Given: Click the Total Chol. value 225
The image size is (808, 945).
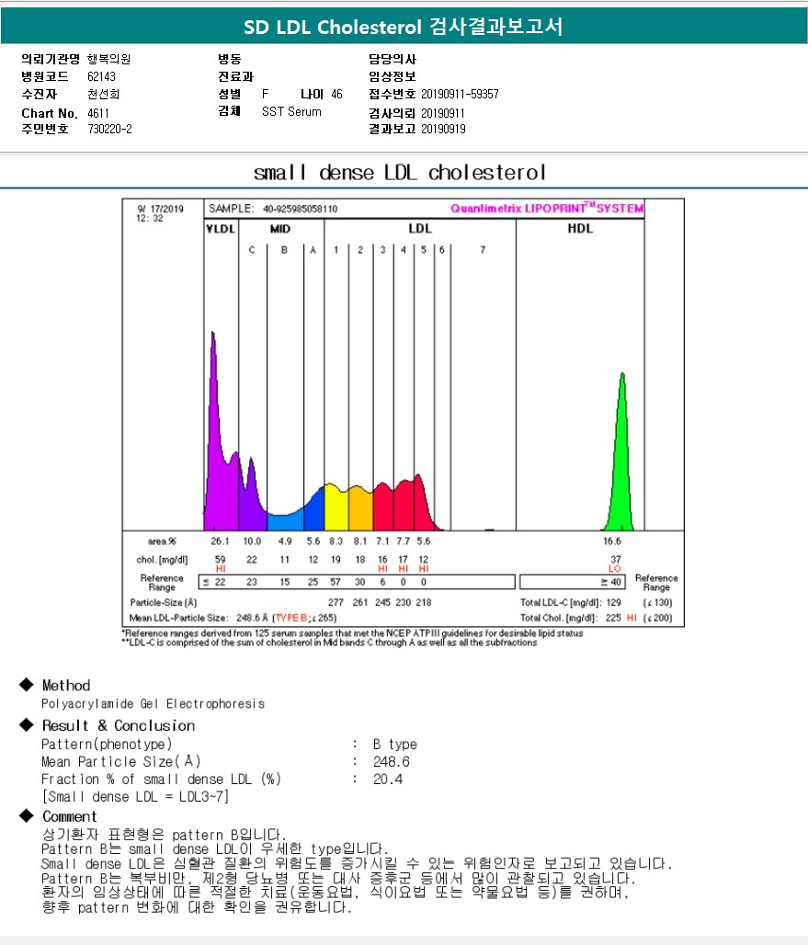Looking at the screenshot, I should tap(612, 618).
